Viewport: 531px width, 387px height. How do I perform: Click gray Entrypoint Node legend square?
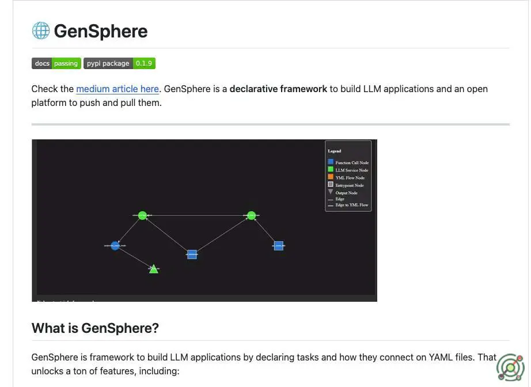click(331, 184)
